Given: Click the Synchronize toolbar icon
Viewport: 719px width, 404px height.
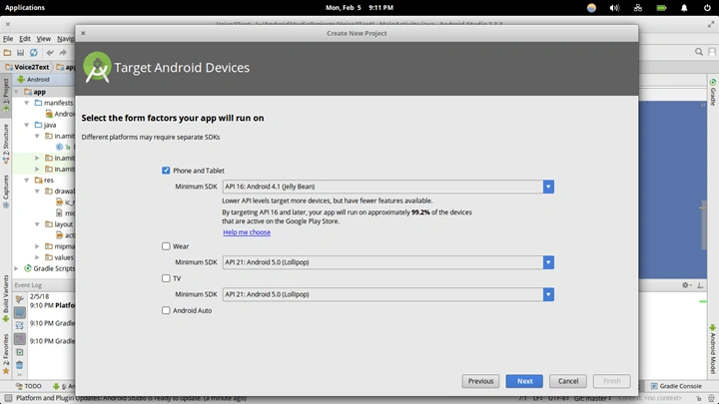Looking at the screenshot, I should 34,53.
